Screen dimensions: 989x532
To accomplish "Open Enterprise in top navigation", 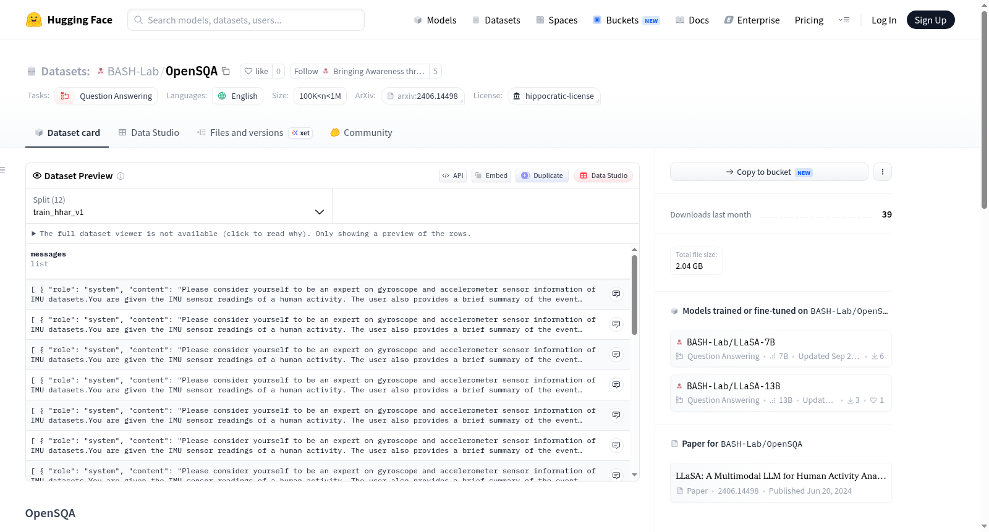I will pyautogui.click(x=752, y=20).
